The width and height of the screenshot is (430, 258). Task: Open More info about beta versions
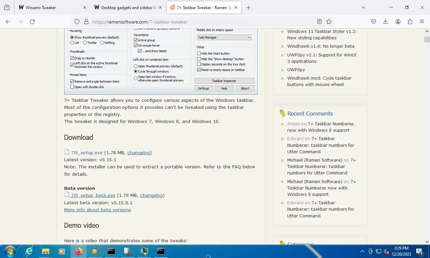click(97, 210)
